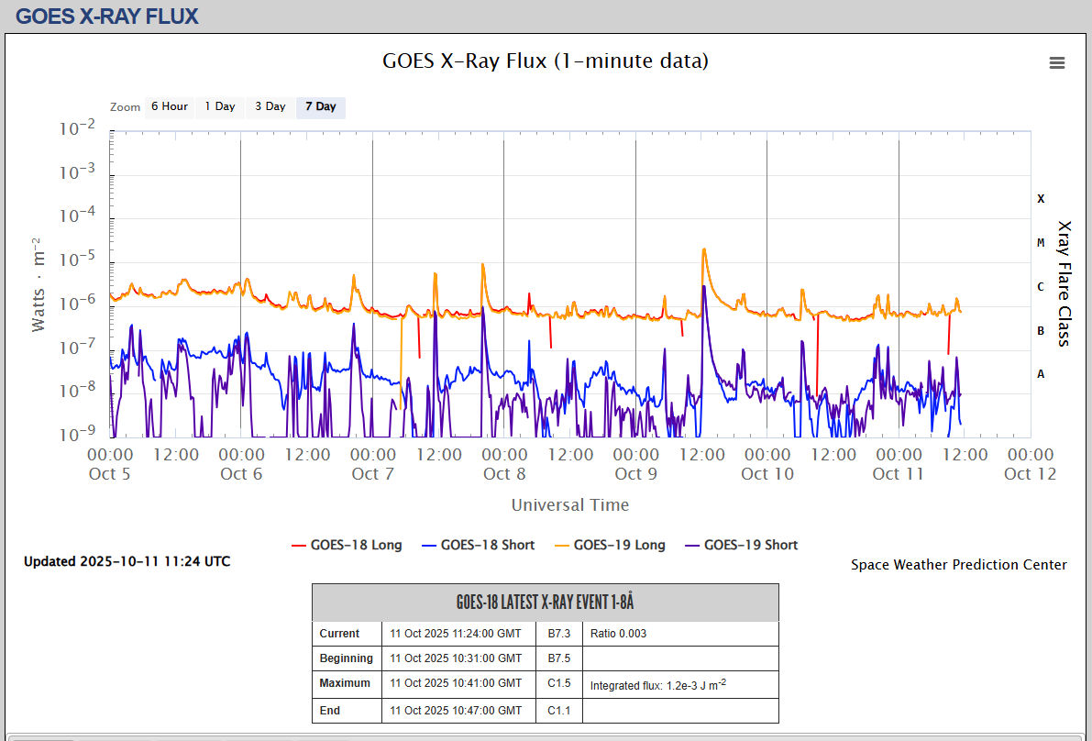Toggle the GOES-18 Short legend entry
The image size is (1092, 741).
click(478, 545)
